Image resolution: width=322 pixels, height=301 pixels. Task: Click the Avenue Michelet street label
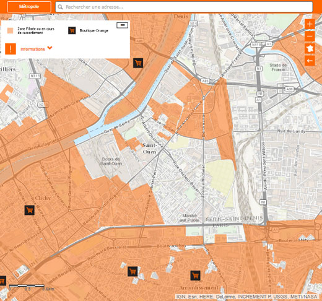tap(204, 181)
